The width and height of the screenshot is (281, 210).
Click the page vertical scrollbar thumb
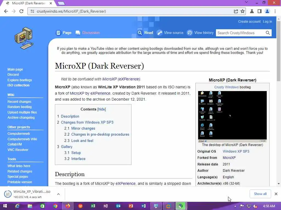coord(279,51)
